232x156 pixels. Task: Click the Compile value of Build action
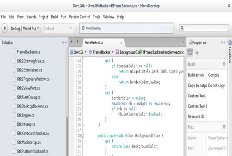214,75
